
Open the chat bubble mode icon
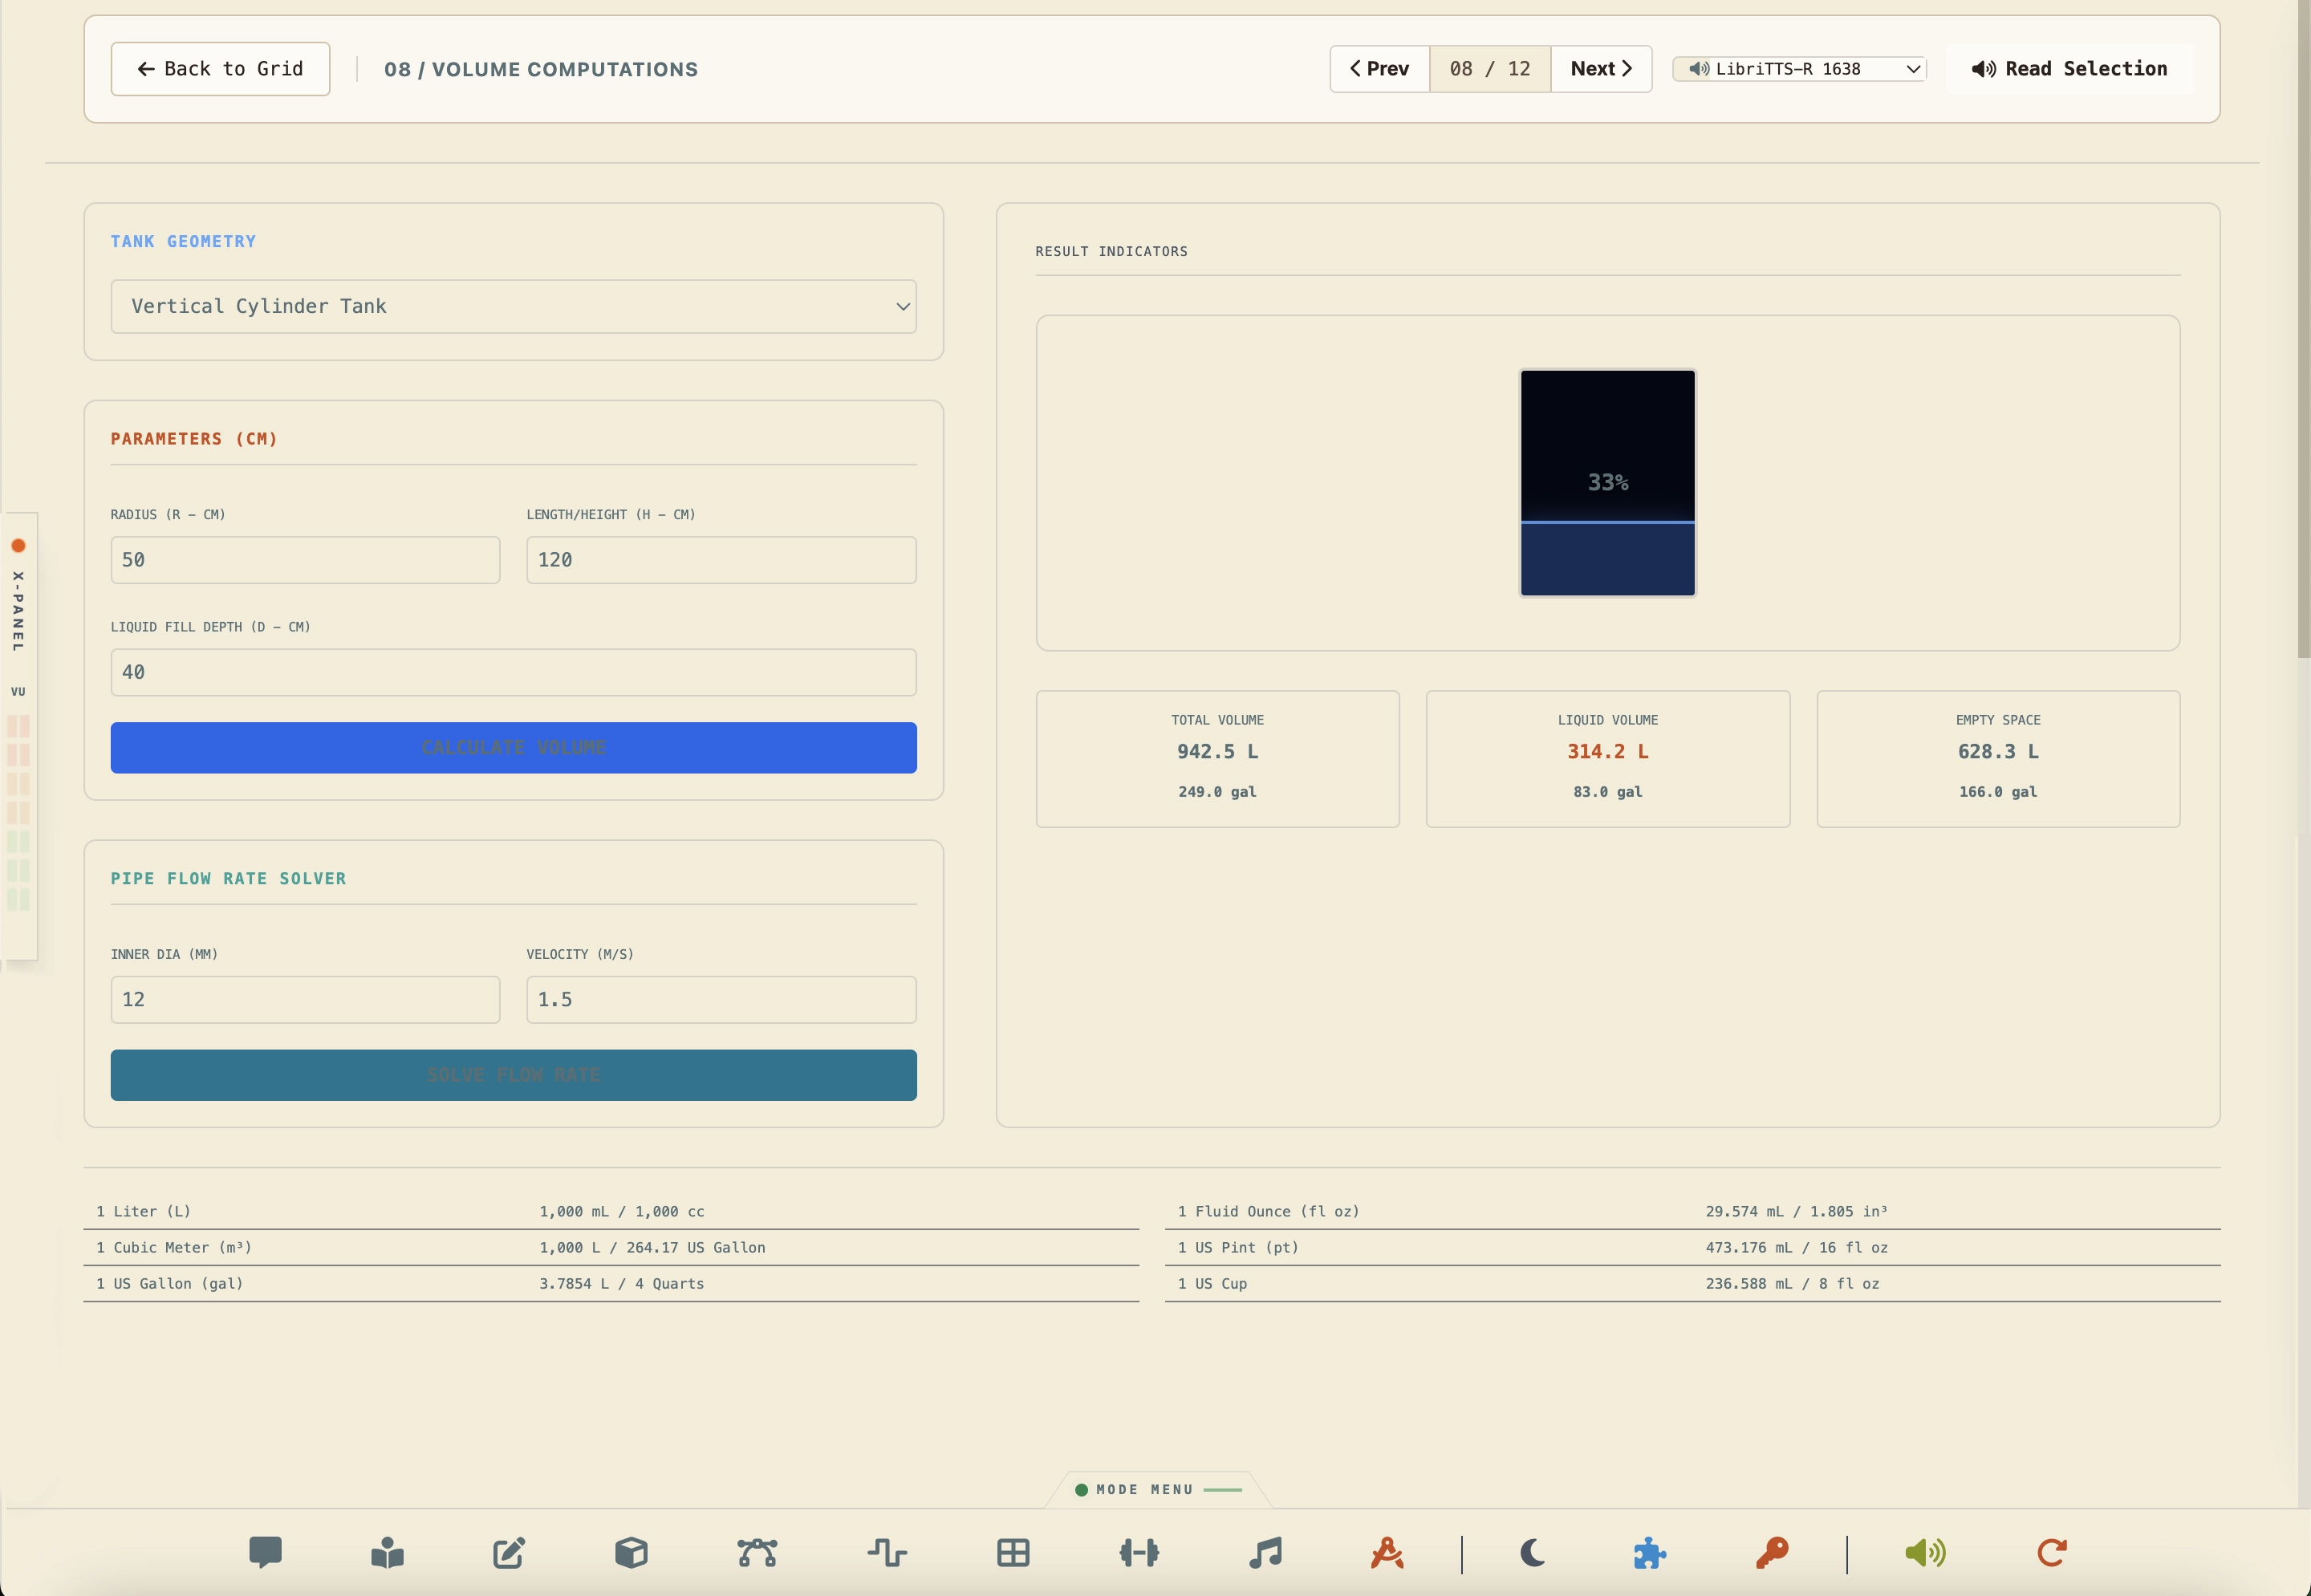(x=265, y=1552)
